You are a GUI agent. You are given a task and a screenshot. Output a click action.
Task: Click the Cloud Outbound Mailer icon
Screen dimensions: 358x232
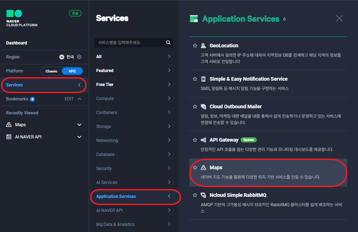[x=203, y=106]
